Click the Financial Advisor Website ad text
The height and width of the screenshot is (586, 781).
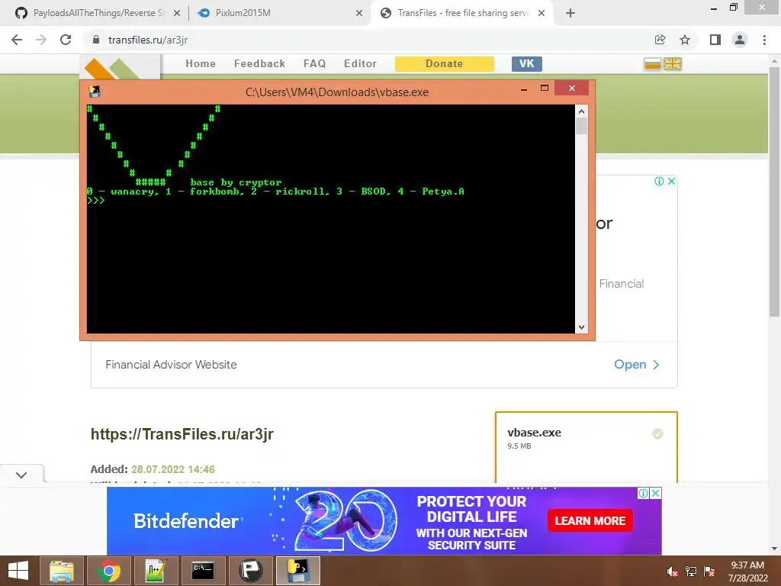click(x=172, y=365)
